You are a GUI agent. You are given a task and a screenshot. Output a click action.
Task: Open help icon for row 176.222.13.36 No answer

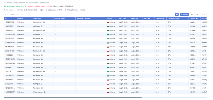pyautogui.click(x=42, y=59)
